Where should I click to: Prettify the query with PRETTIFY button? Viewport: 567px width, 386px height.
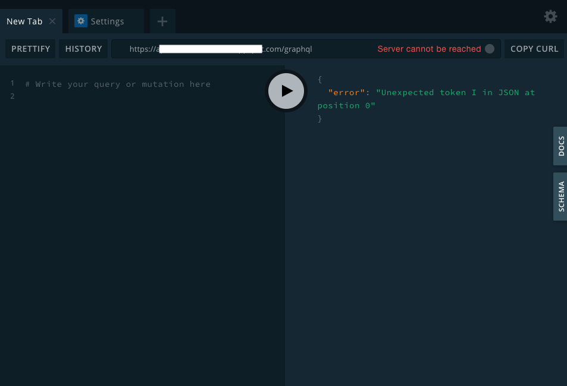[x=30, y=49]
